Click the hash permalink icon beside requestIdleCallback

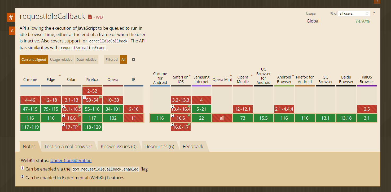pyautogui.click(x=11, y=17)
